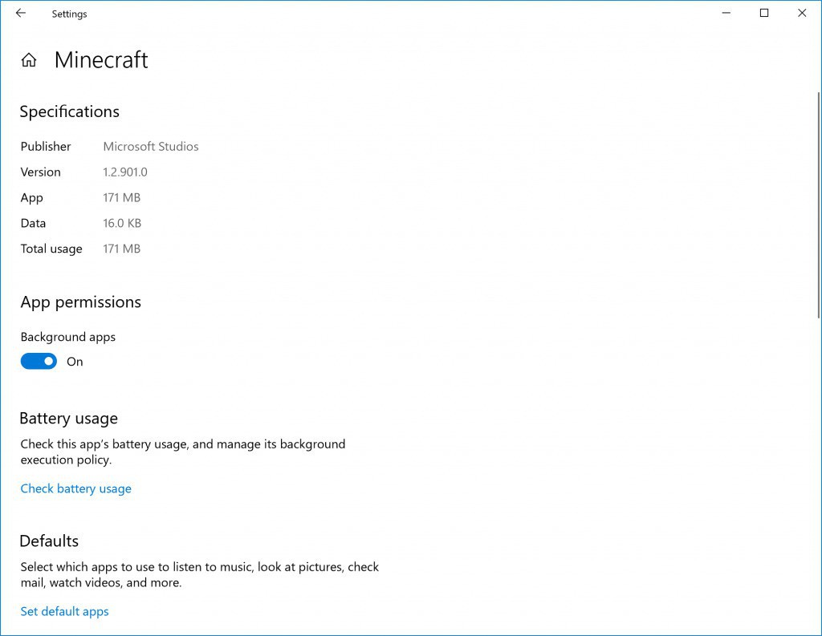Click the Version label
822x636 pixels.
(x=41, y=172)
